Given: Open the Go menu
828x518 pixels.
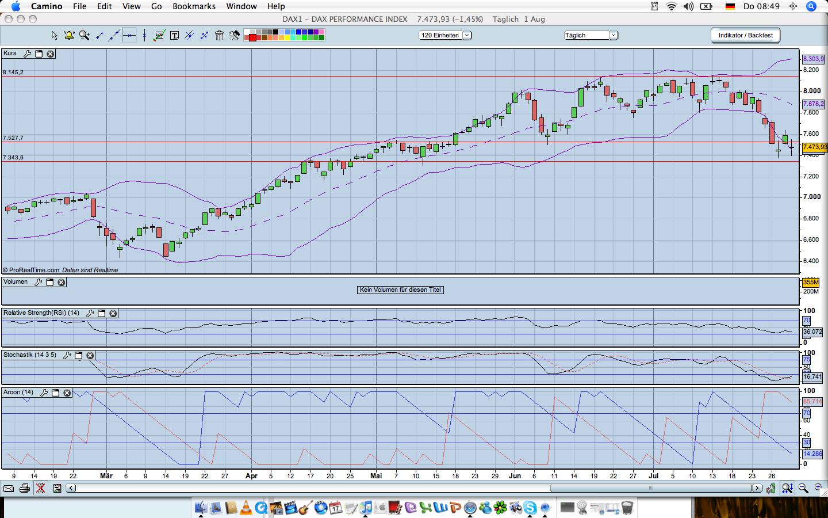Looking at the screenshot, I should [156, 6].
